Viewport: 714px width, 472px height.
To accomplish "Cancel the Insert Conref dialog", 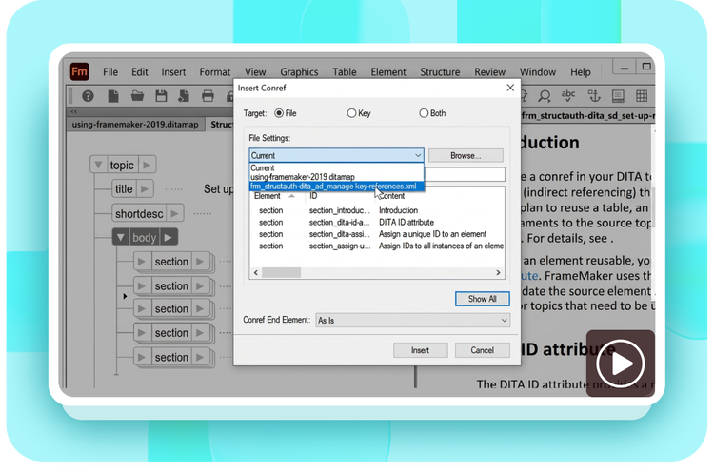I will (483, 350).
